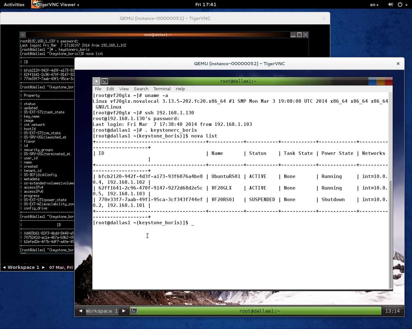Click terminal icon in instance-00000052 taskbar
412x329 pixels.
click(134, 311)
